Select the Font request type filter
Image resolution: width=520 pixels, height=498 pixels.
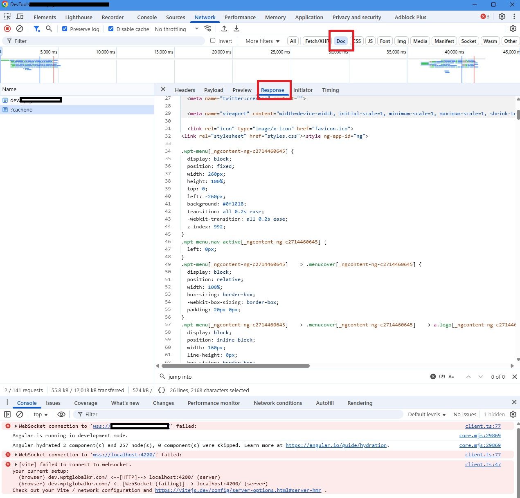385,41
